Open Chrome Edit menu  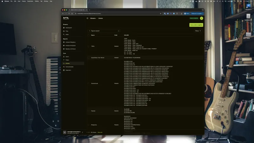[x=15, y=1]
